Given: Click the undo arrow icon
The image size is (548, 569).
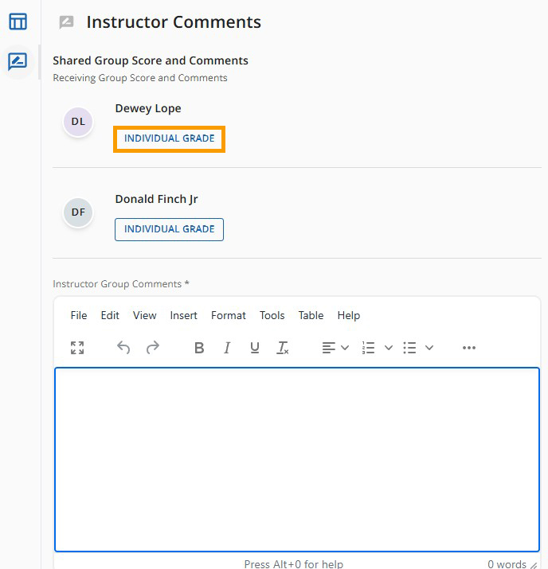Looking at the screenshot, I should (x=123, y=348).
